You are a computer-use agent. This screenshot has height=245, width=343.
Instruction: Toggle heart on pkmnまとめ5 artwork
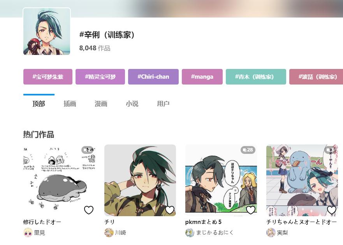[x=250, y=210]
